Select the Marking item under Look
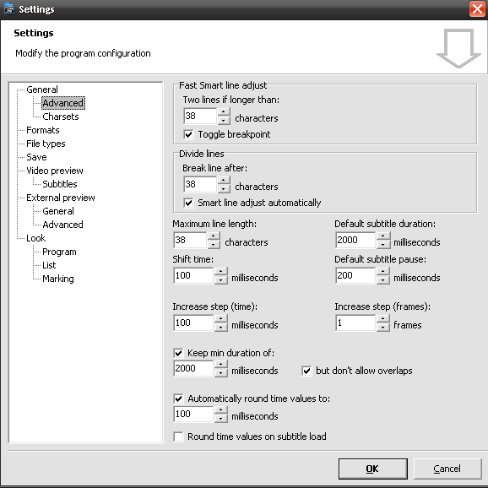The width and height of the screenshot is (488, 488). tap(58, 279)
